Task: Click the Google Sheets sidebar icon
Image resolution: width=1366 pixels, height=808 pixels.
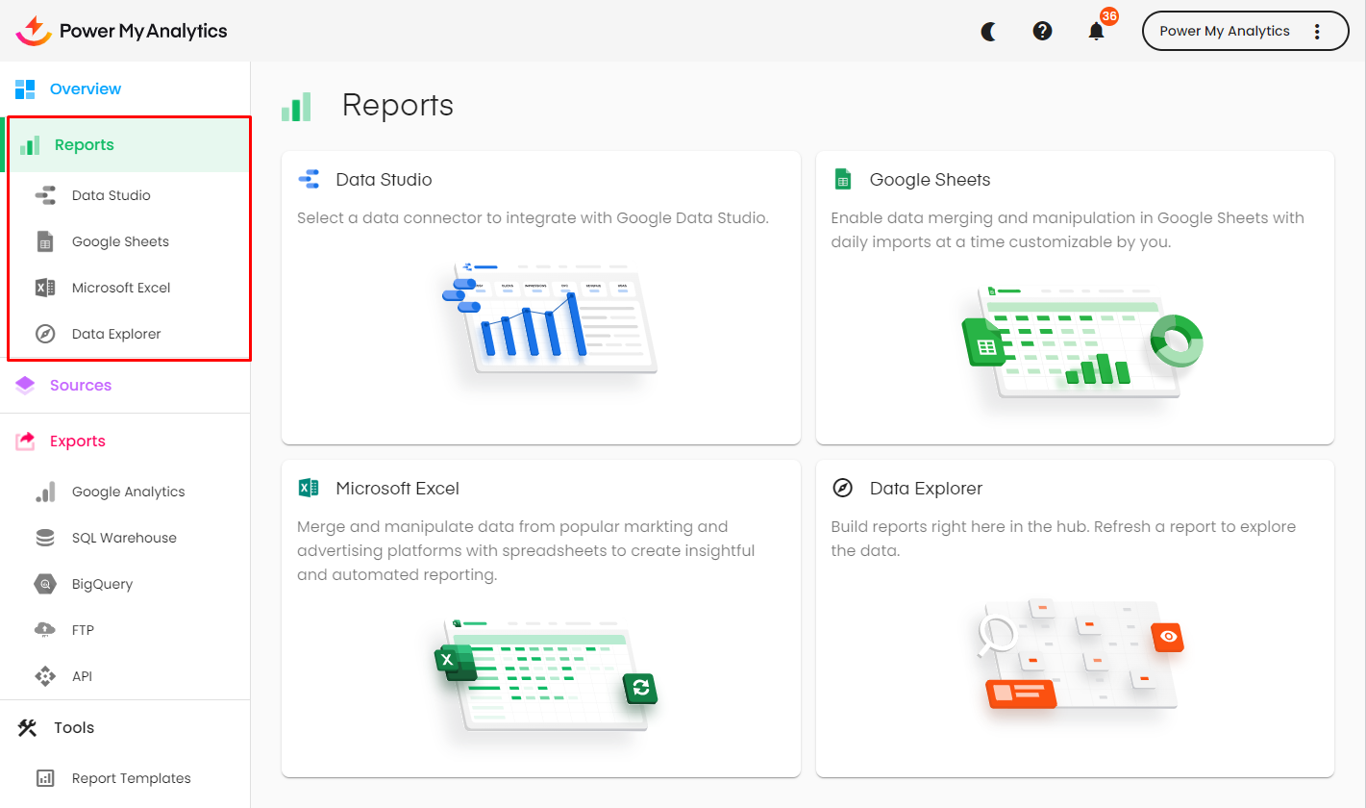Action: 45,241
